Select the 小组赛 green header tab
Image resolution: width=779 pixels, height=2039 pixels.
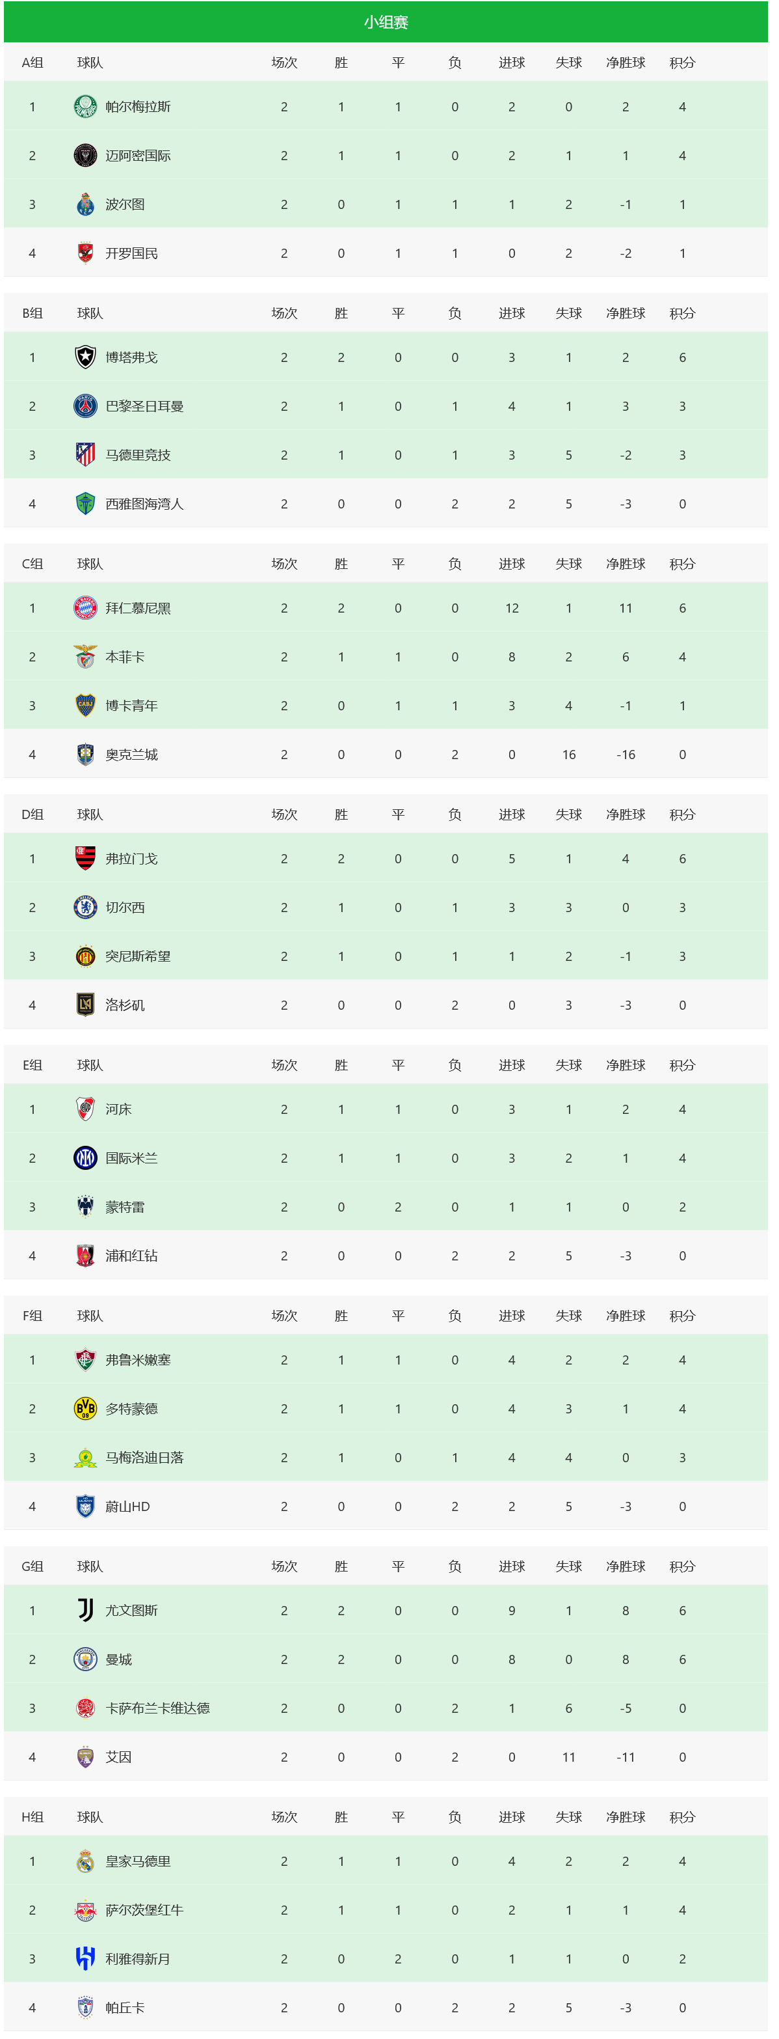386,22
